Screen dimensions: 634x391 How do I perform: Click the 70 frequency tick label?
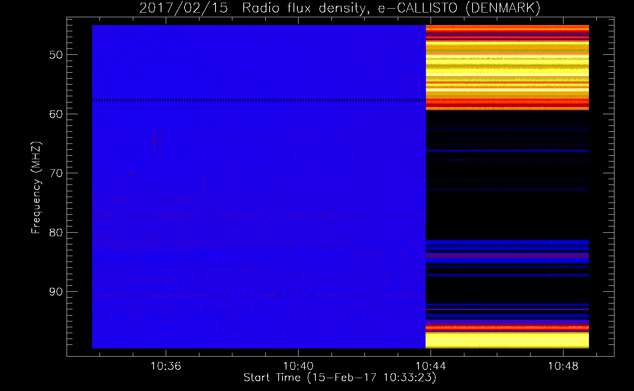pos(56,173)
